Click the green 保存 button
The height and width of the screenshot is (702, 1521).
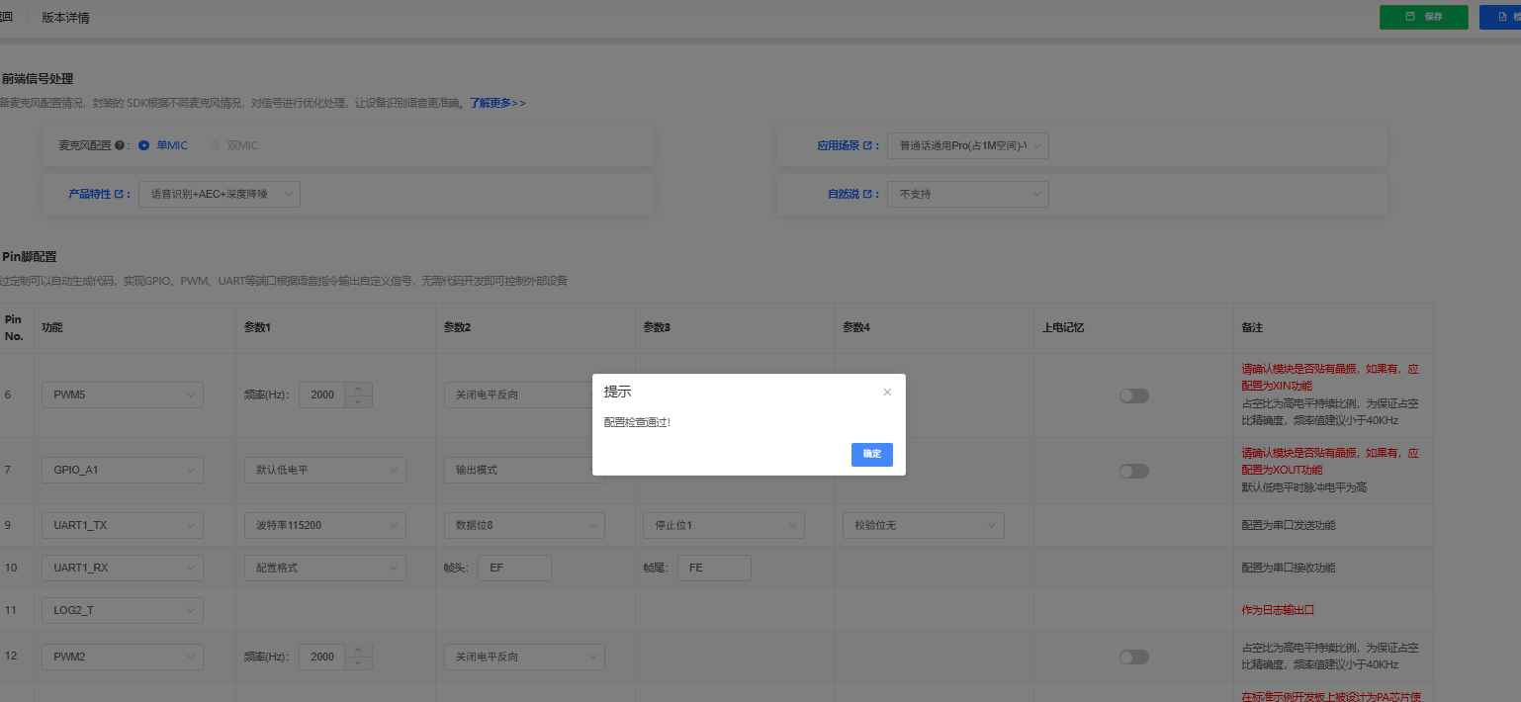[1423, 17]
